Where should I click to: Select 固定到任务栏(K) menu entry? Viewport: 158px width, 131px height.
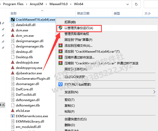pos(76,69)
